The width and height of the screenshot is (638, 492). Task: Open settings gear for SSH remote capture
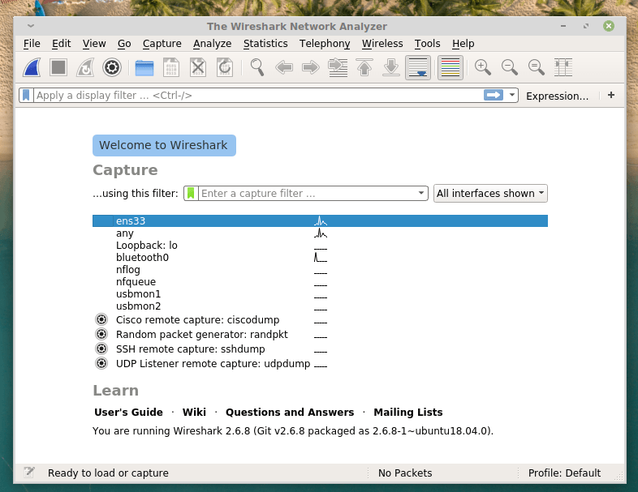tap(101, 349)
